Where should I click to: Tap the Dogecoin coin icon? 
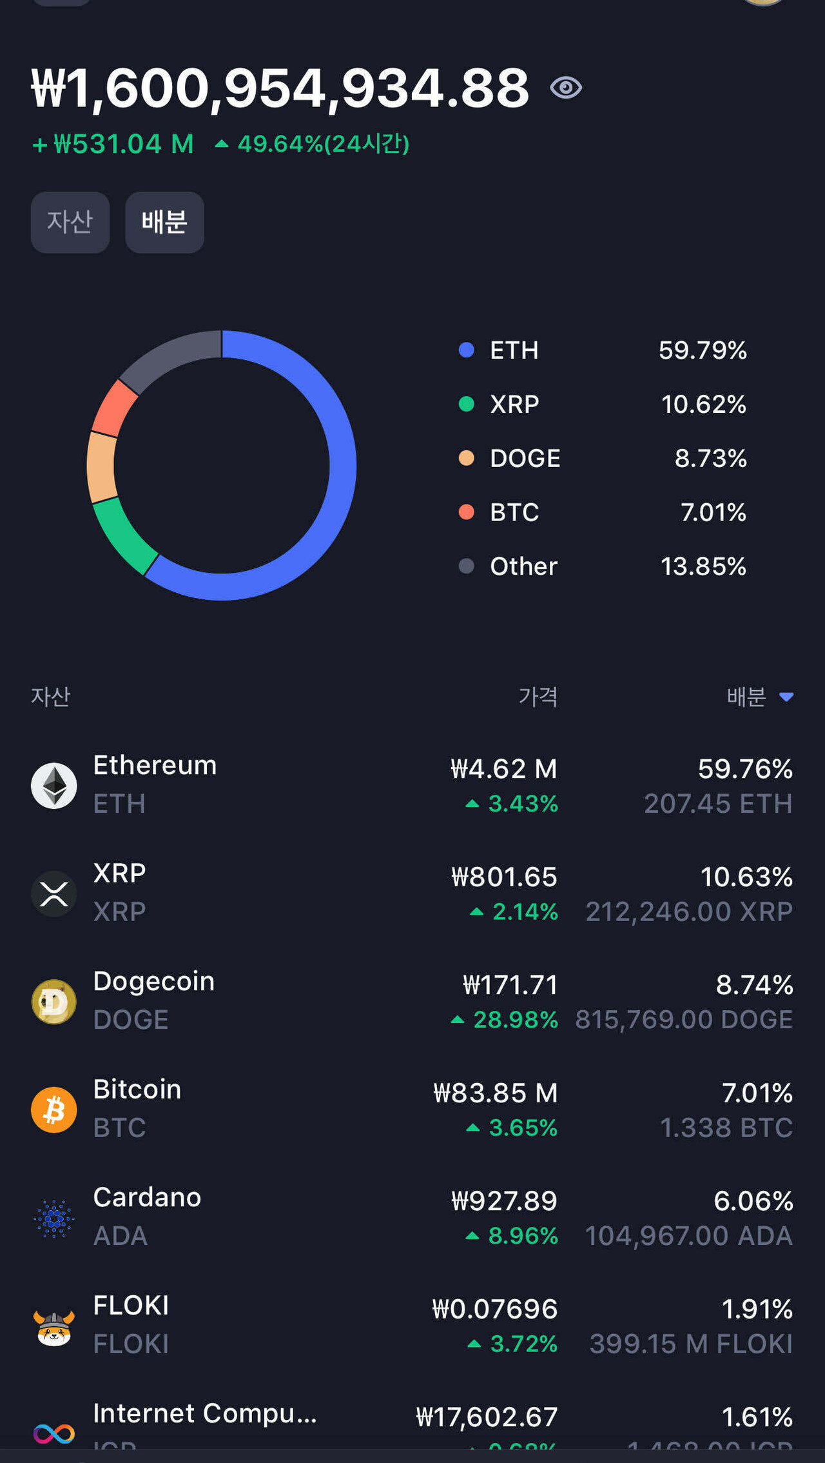(54, 1002)
